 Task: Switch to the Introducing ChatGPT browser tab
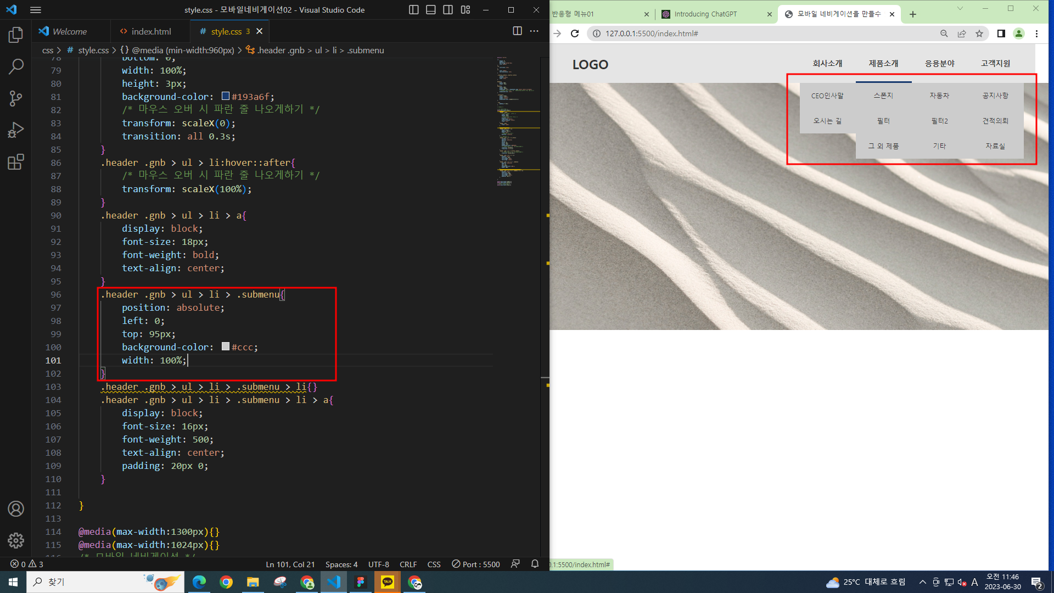pyautogui.click(x=705, y=14)
